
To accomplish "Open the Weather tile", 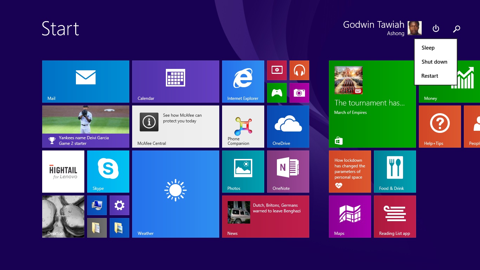I will pyautogui.click(x=176, y=194).
